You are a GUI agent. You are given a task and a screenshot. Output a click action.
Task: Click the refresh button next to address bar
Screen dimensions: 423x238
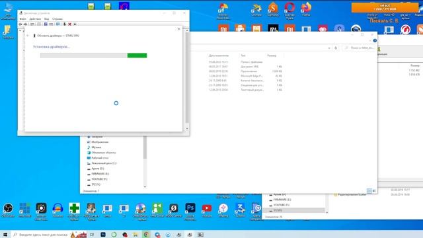(x=336, y=48)
